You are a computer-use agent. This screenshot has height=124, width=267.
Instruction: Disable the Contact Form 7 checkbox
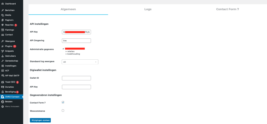pos(63,102)
